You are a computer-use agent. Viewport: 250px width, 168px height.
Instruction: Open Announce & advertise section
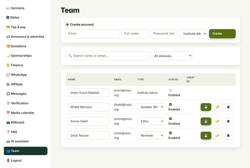[x=26, y=37]
